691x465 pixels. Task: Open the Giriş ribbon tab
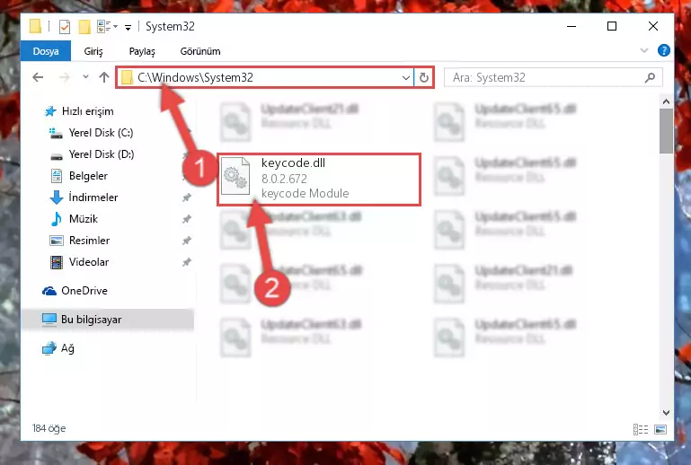93,51
